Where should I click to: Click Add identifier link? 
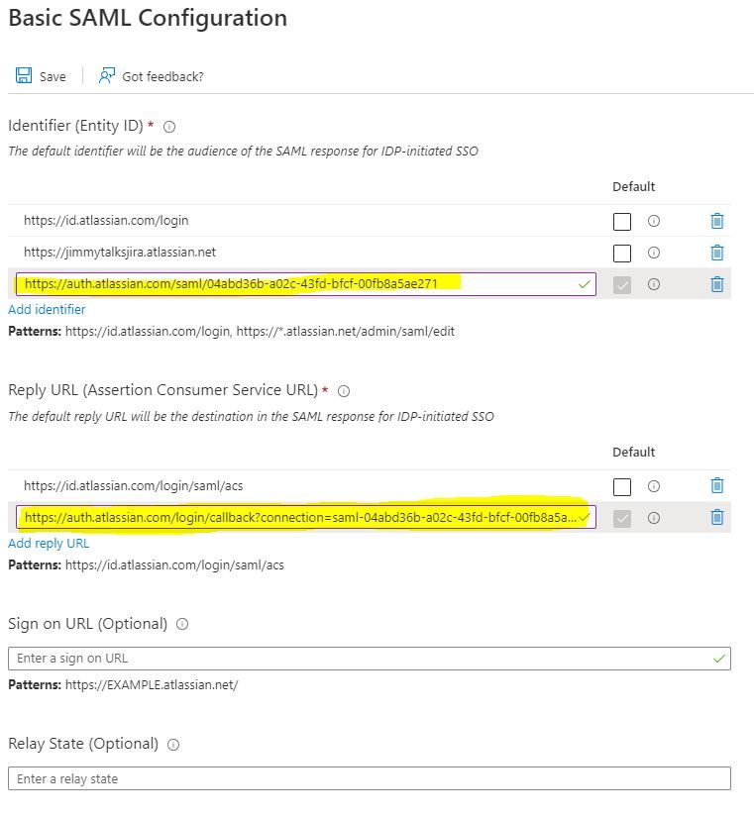47,309
